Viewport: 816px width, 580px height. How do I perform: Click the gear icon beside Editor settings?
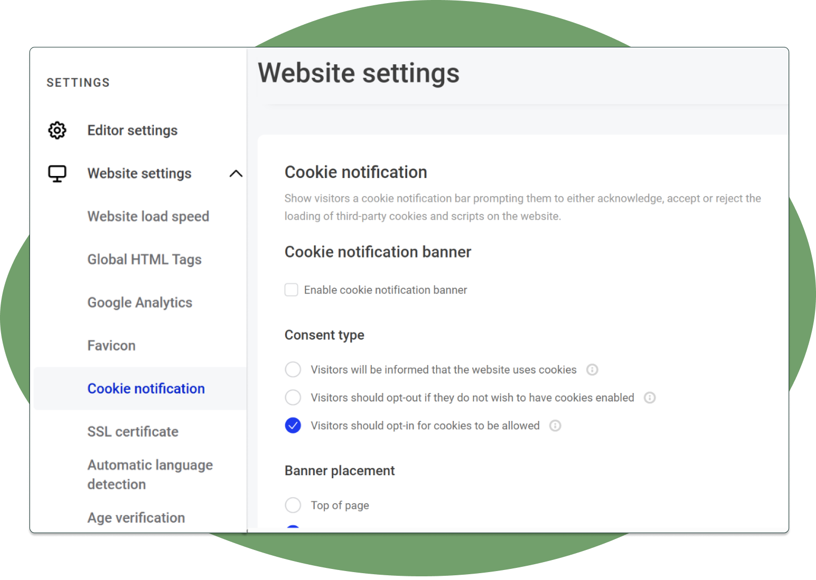57,130
